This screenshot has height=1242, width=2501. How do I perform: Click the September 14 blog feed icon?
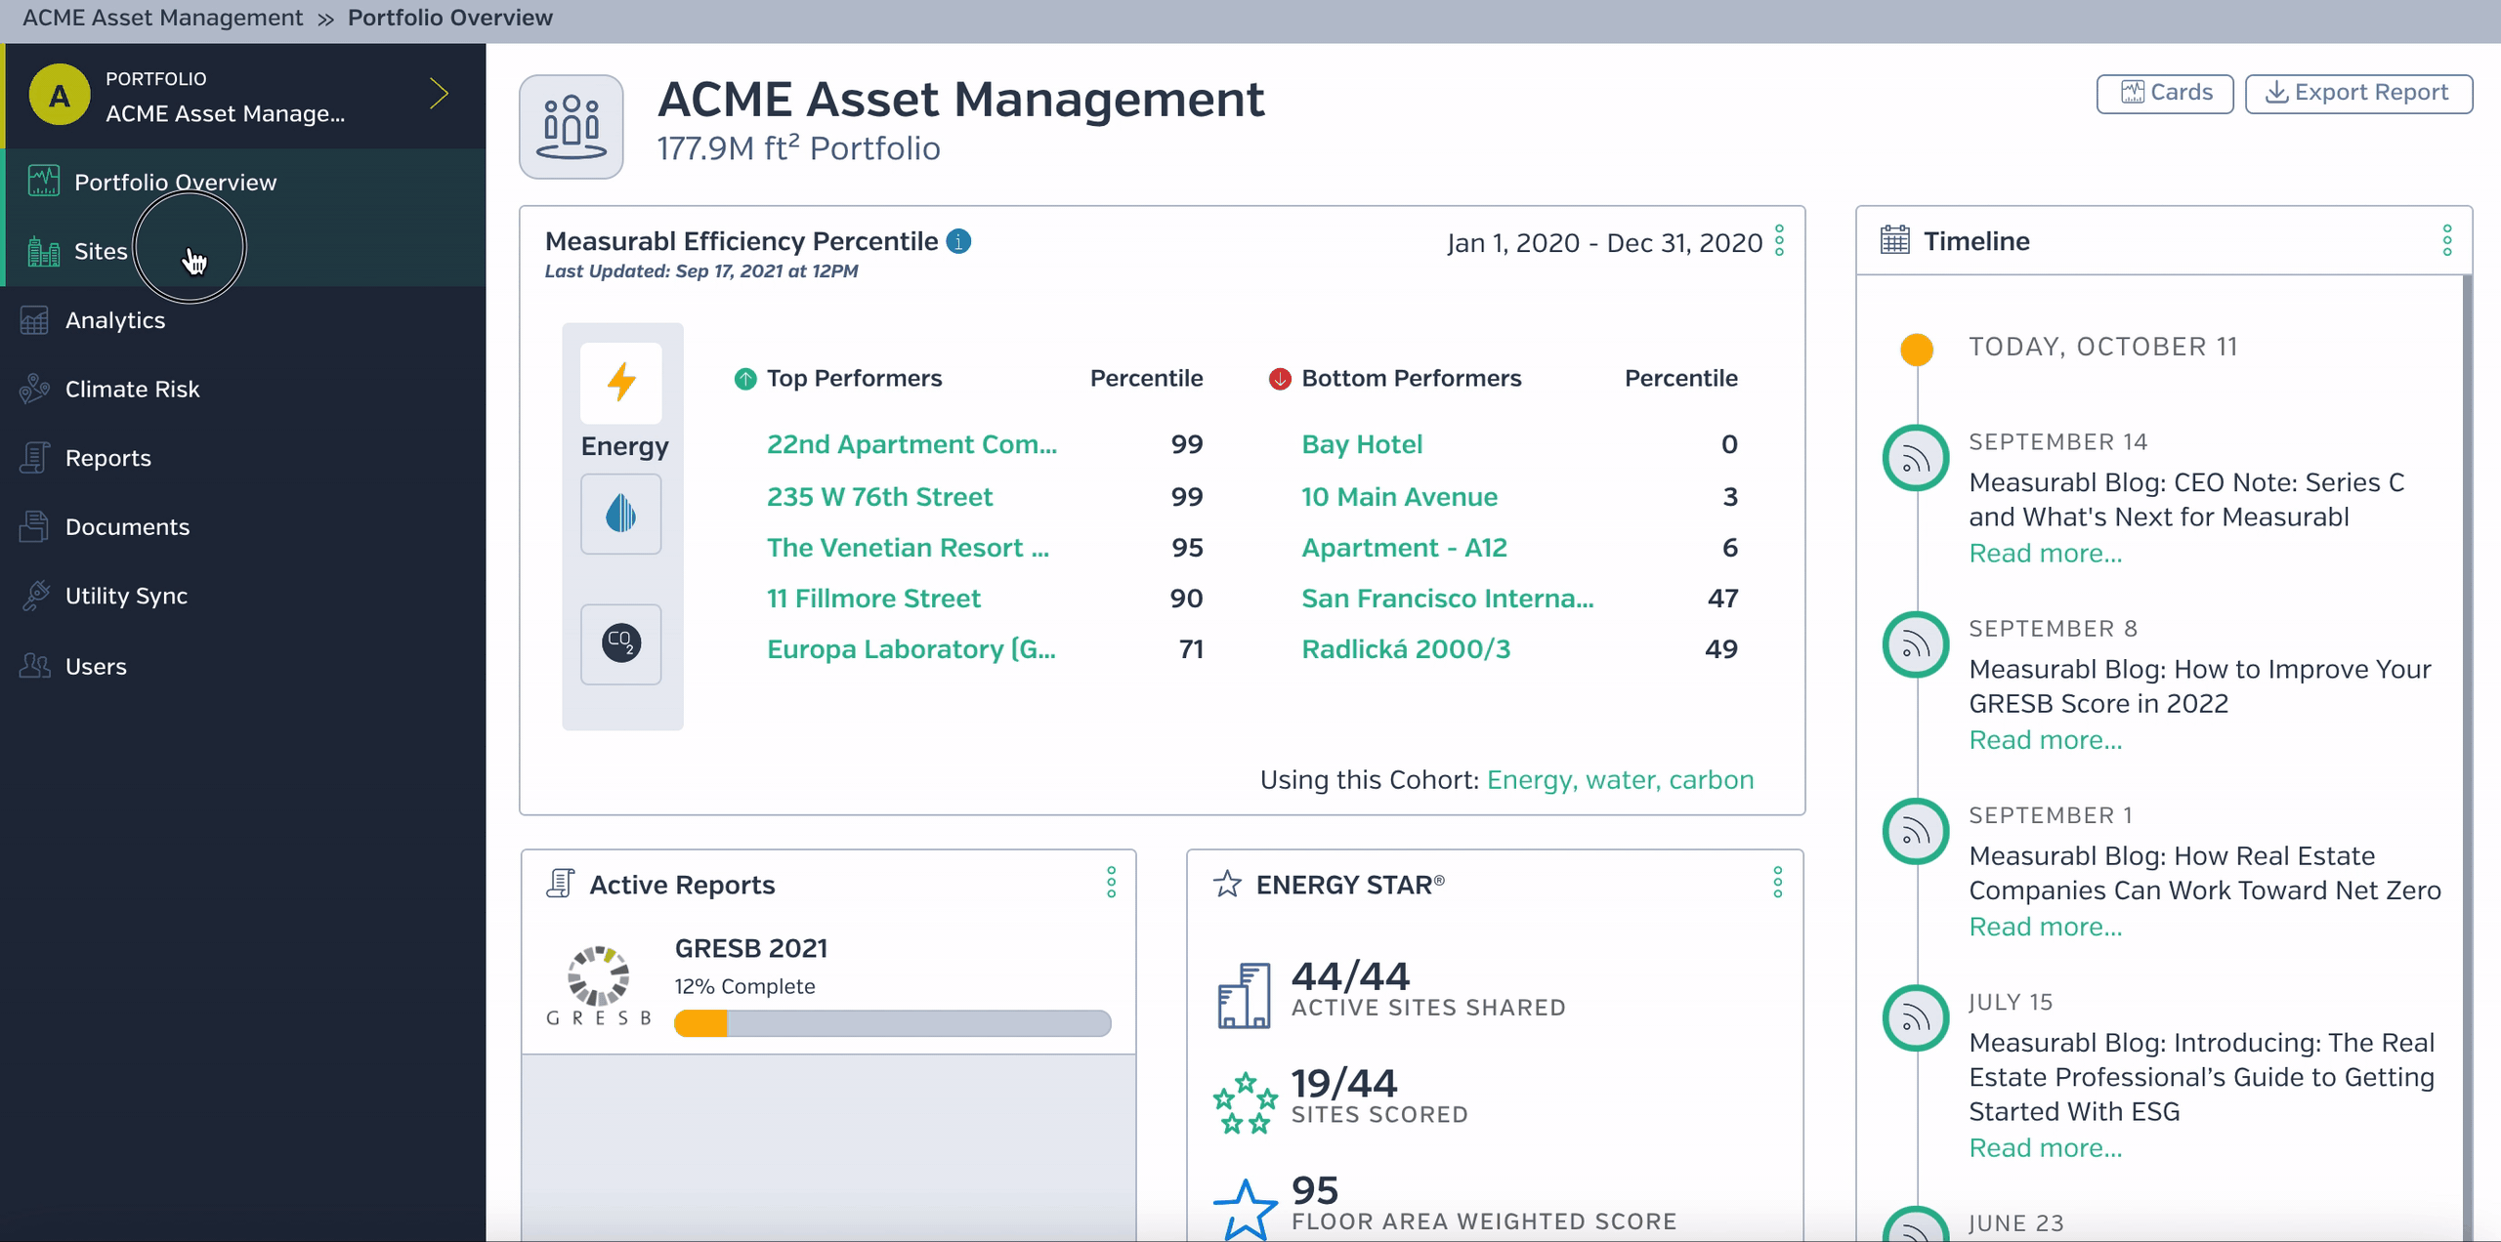(x=1916, y=458)
